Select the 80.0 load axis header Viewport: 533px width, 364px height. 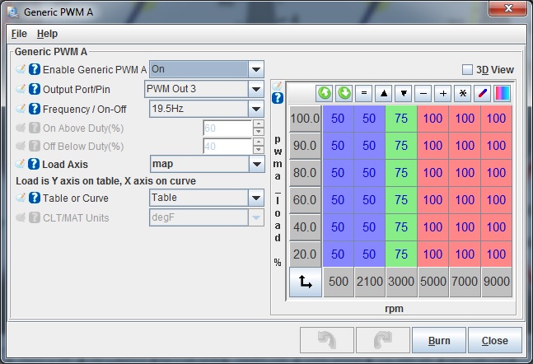tap(305, 173)
